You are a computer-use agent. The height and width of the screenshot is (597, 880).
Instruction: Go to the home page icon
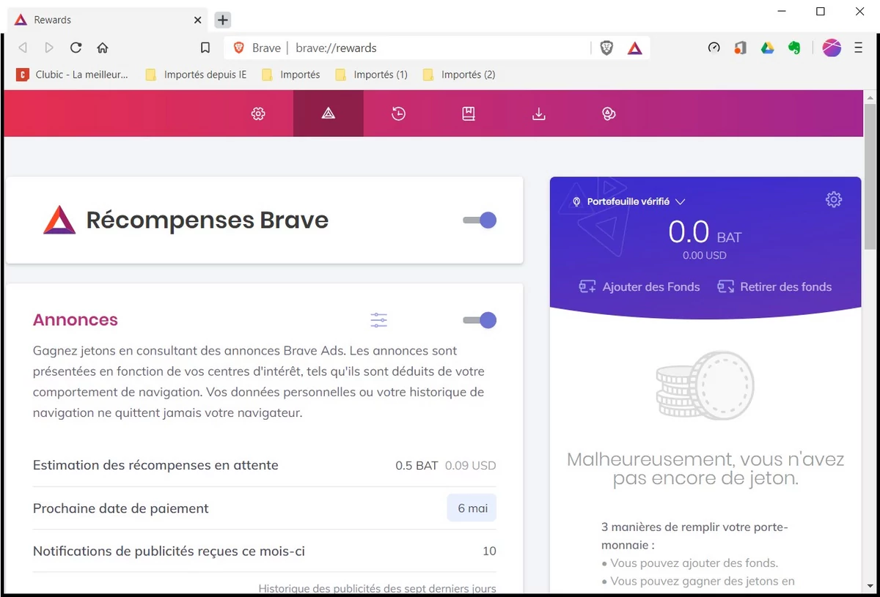[103, 48]
